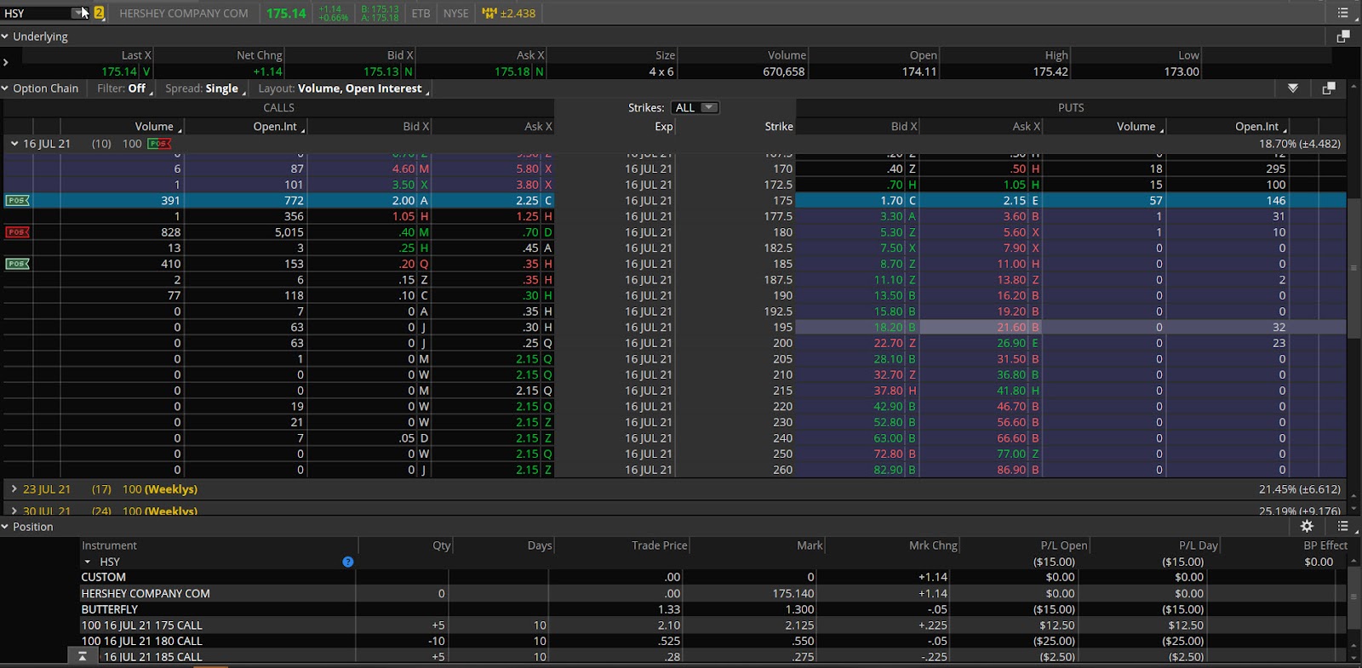Click the put bid 22.70 at the 200 strike

coord(889,343)
